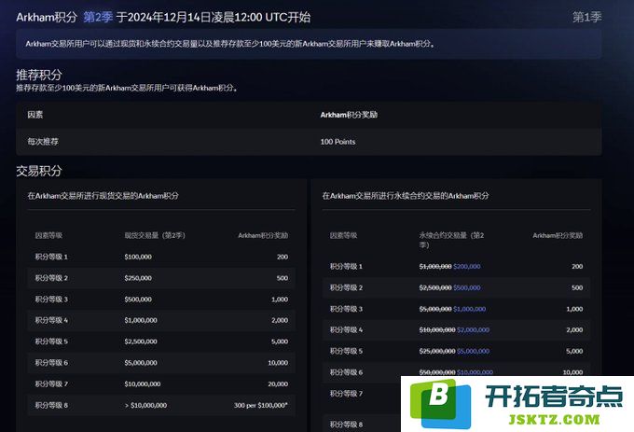634x432 pixels.
Task: Click the blue '$1,000,000' perpetual volume
Action: 469,309
